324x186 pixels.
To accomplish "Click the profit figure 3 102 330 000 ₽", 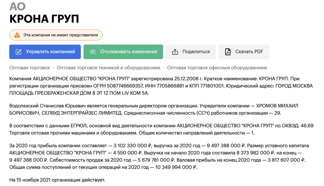I will pyautogui.click(x=133, y=146).
